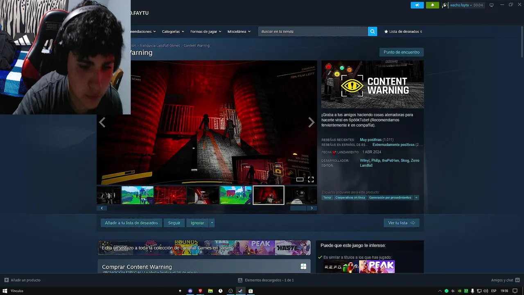Click inside the Buscar en la tienda field
Screen dimensions: 524x295
tap(313, 32)
